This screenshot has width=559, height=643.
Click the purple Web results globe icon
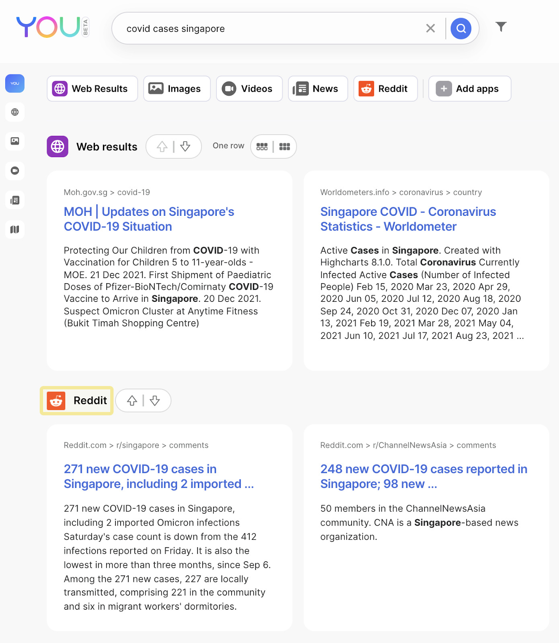tap(58, 147)
